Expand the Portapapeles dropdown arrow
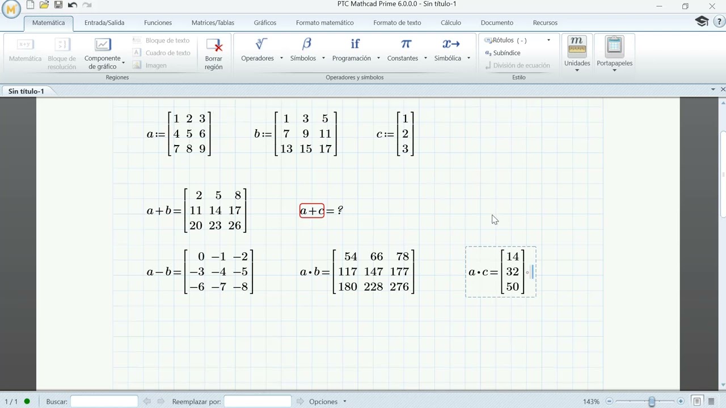This screenshot has height=408, width=726. click(614, 70)
